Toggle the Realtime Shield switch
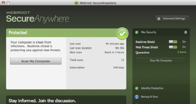 click(173, 42)
